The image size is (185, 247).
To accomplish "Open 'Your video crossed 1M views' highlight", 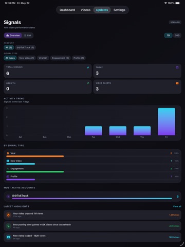I will (92, 215).
